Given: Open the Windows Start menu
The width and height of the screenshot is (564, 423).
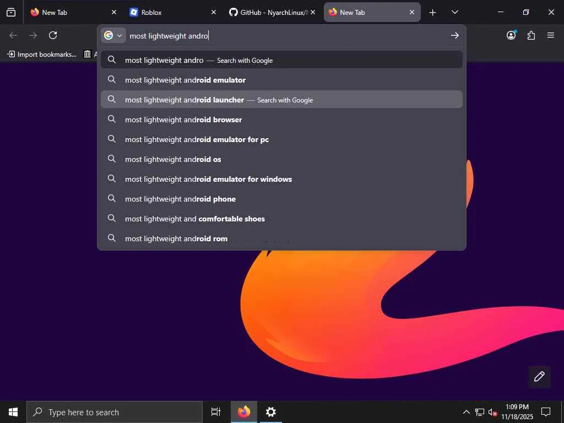Looking at the screenshot, I should (13, 412).
